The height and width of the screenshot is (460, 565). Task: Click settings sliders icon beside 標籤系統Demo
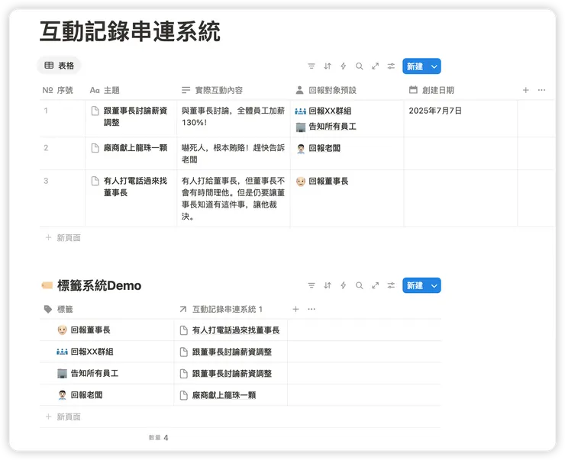pos(391,285)
